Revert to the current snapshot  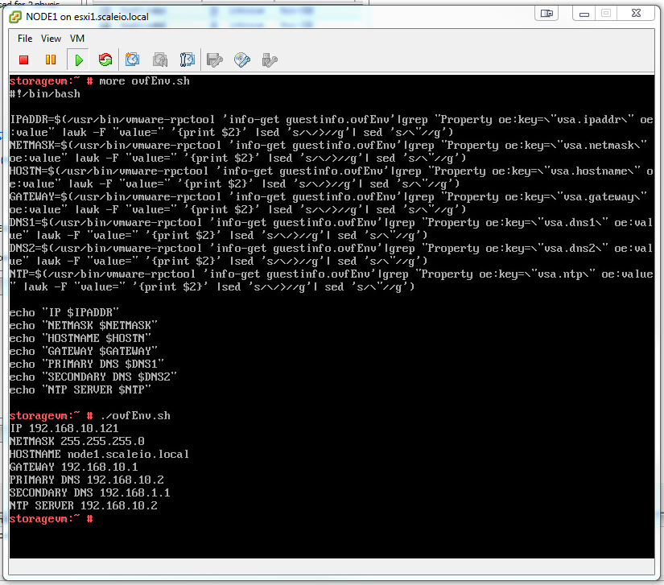click(160, 60)
